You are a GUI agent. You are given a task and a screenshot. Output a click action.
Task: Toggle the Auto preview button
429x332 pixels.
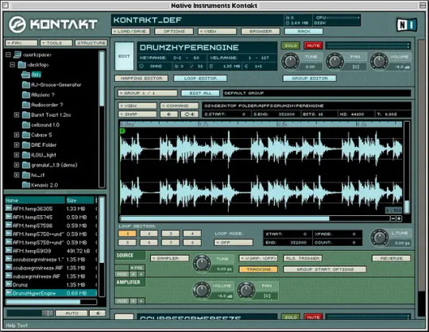coord(71,313)
